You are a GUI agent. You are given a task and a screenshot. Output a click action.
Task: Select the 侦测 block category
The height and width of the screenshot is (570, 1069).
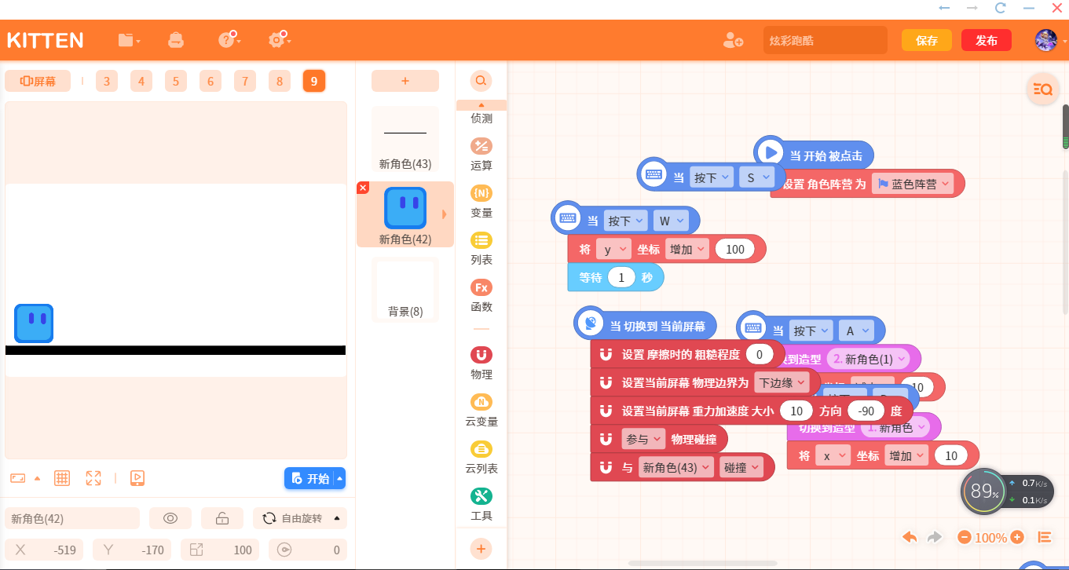tap(481, 119)
